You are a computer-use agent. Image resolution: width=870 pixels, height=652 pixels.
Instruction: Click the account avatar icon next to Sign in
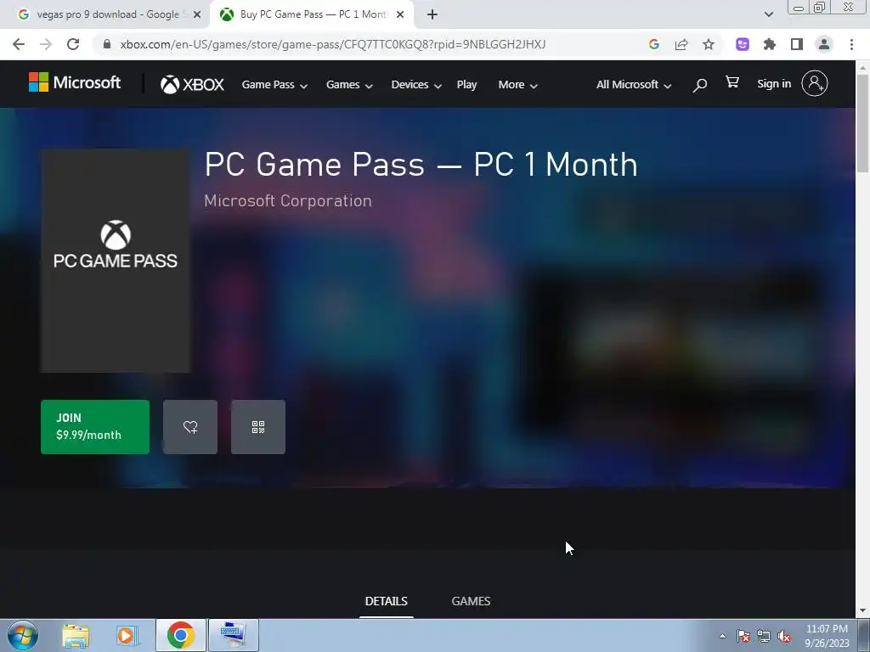(x=815, y=84)
